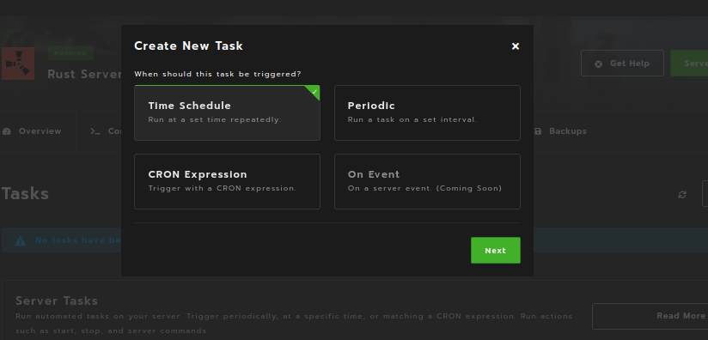This screenshot has width=708, height=340.
Task: Click the warning triangle alert icon
Action: [21, 241]
